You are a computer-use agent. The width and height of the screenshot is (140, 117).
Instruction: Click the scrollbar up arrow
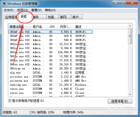tap(130, 26)
